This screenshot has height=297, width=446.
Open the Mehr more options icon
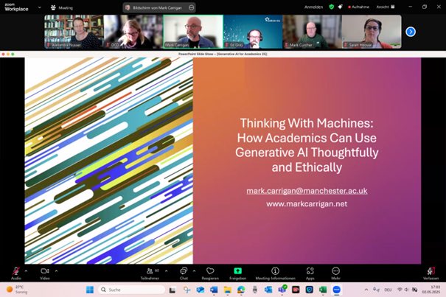[335, 273]
